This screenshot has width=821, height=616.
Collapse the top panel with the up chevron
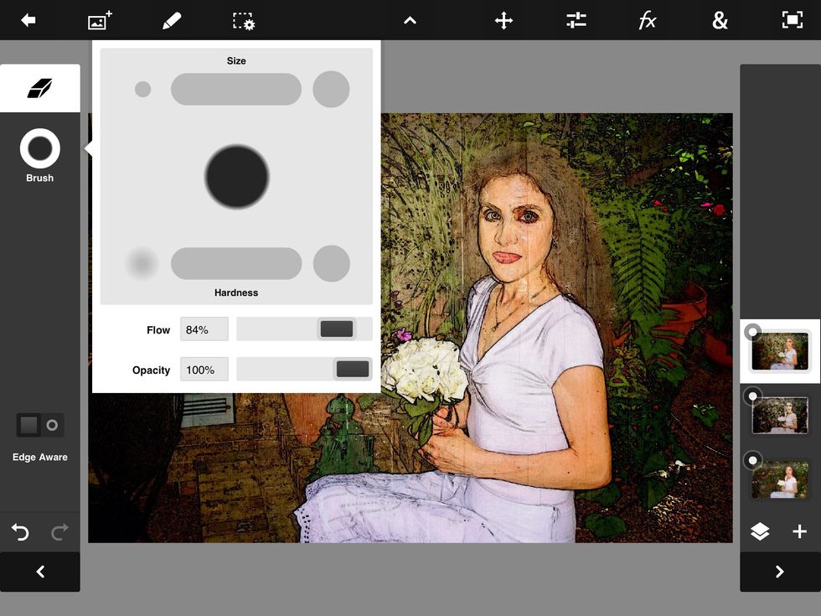[x=410, y=20]
